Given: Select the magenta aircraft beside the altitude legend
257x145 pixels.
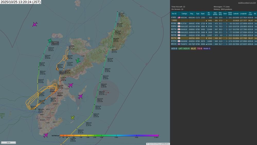Looking at the screenshot, I should [x=46, y=135].
